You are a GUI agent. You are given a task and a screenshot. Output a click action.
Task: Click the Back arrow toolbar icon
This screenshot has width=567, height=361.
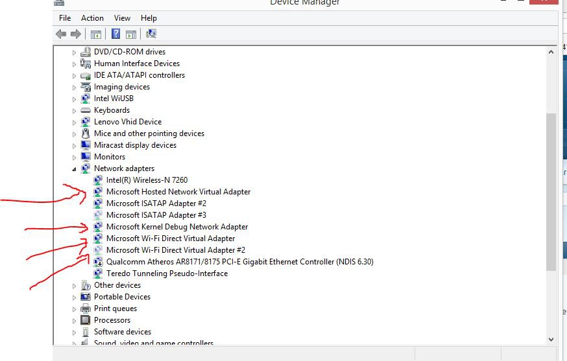61,34
